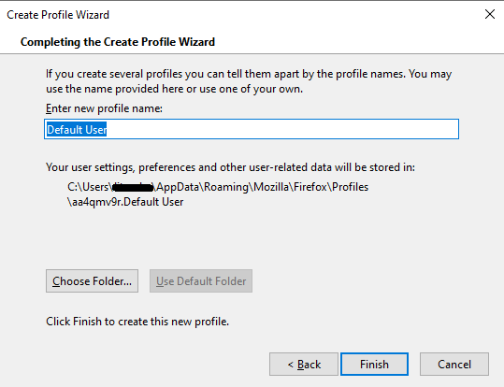504x387 pixels.
Task: Click the 'Click Finish to create' instruction text
Action: [137, 322]
